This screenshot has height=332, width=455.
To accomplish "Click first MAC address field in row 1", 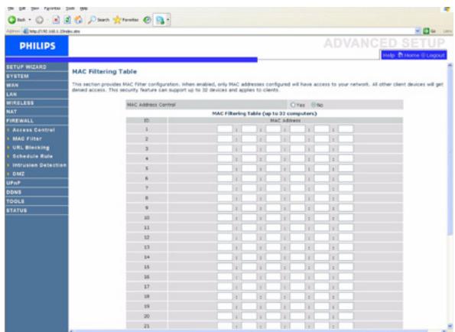I will [225, 129].
